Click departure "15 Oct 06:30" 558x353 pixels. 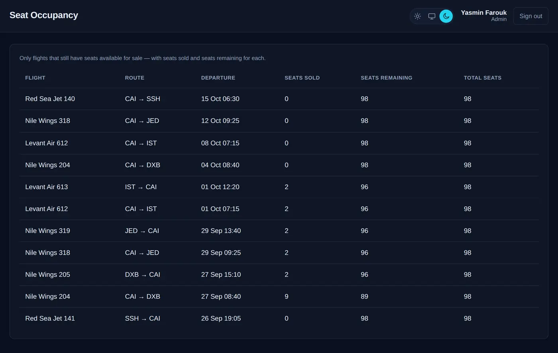[220, 99]
